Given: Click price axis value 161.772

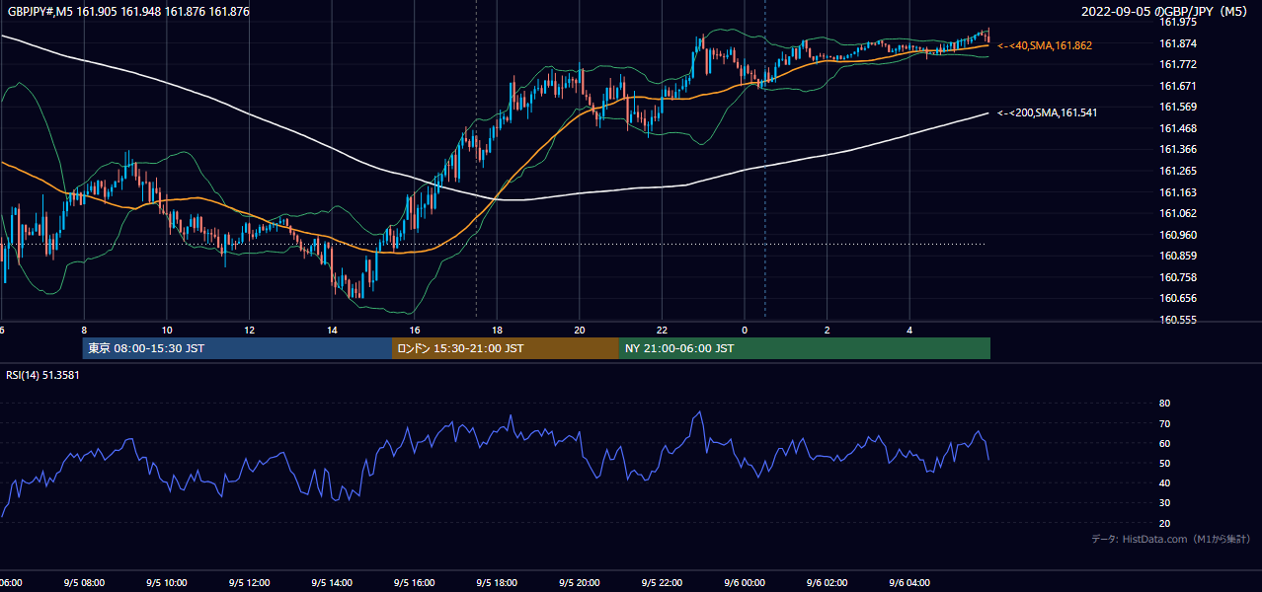Looking at the screenshot, I should click(1178, 64).
